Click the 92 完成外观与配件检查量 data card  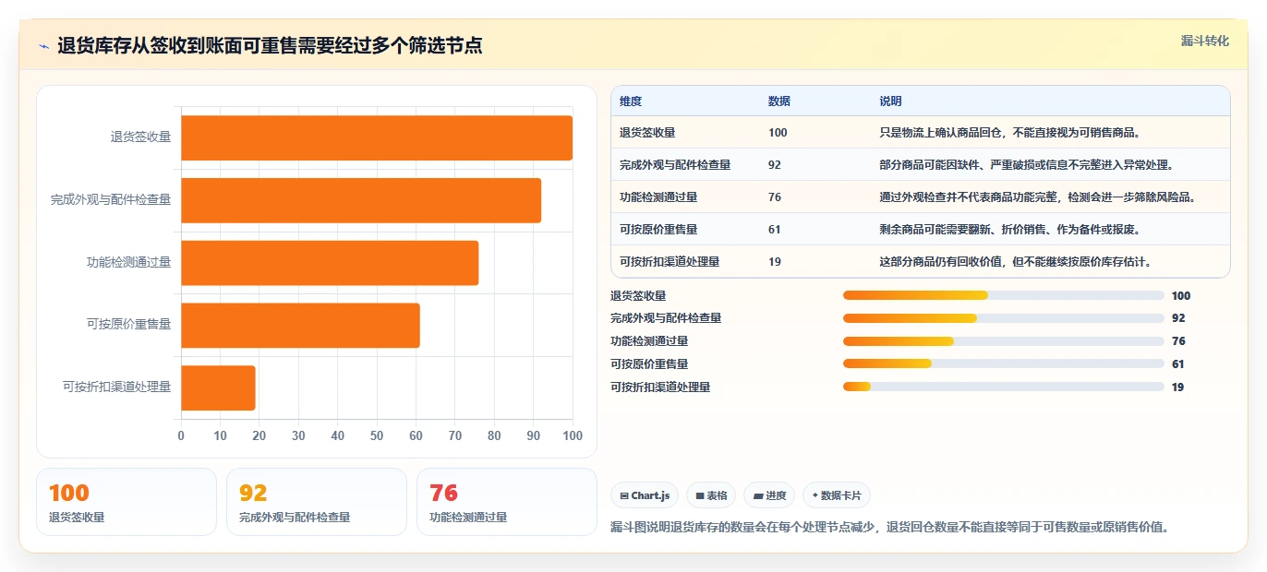tap(317, 502)
